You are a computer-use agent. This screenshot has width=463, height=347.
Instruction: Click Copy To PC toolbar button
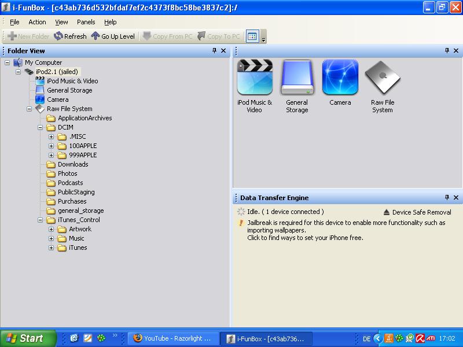coord(219,36)
